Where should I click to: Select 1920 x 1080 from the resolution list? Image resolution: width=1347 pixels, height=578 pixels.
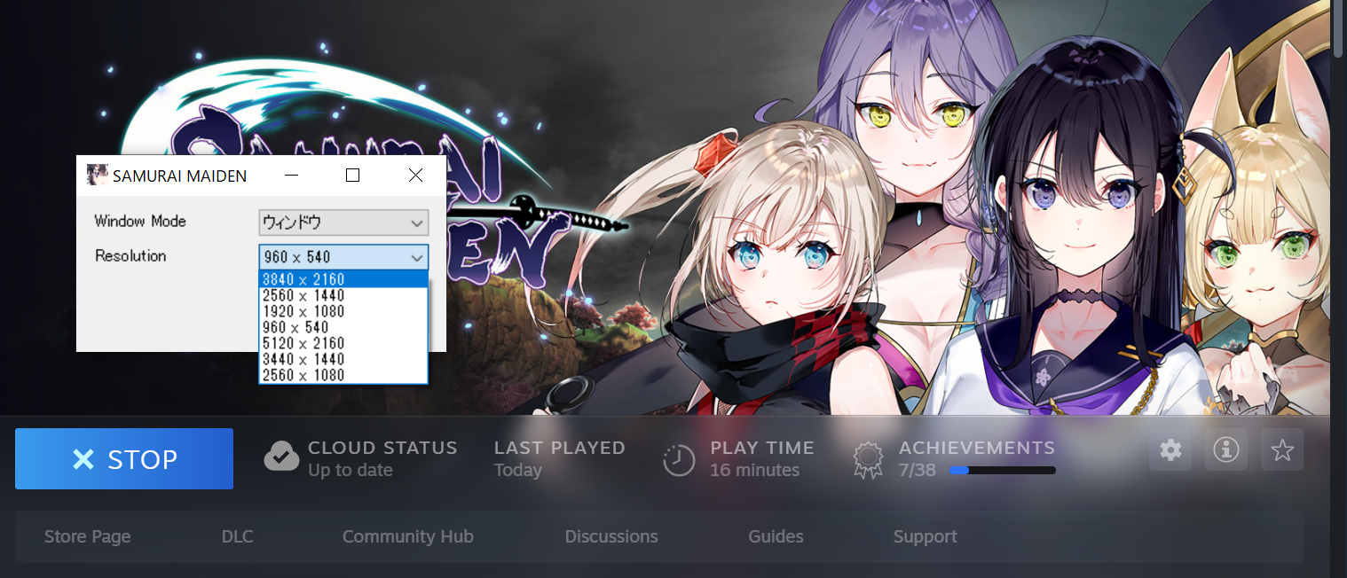point(302,310)
